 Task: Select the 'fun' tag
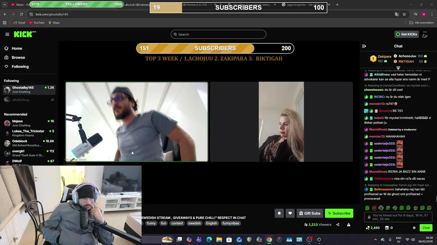click(x=164, y=223)
